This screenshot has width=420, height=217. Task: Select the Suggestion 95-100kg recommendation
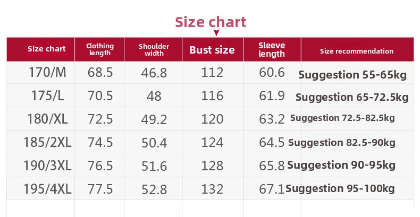pyautogui.click(x=340, y=189)
